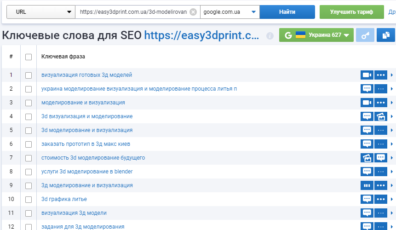The image size is (396, 230).
Task: Open the URL search type dropdown
Action: pos(41,12)
